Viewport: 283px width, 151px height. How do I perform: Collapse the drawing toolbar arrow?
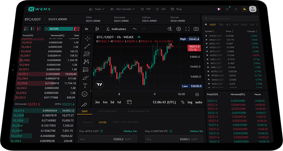(x=91, y=91)
